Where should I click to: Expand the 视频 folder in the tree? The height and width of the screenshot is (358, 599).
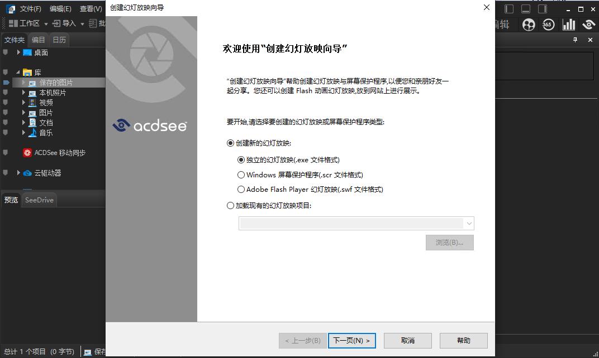pyautogui.click(x=23, y=102)
